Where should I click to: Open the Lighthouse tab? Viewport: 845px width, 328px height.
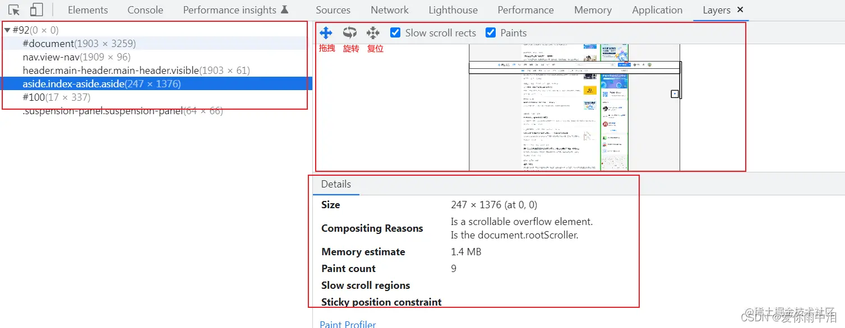click(453, 10)
